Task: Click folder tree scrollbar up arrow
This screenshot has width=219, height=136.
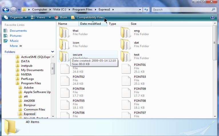Action: click(53, 57)
